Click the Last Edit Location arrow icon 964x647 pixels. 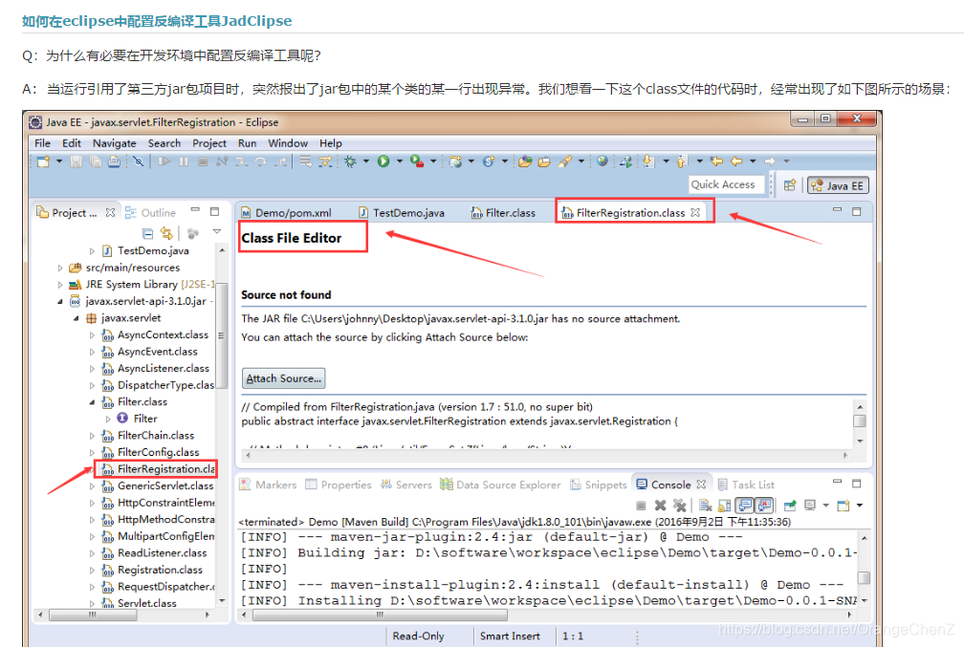pyautogui.click(x=716, y=161)
